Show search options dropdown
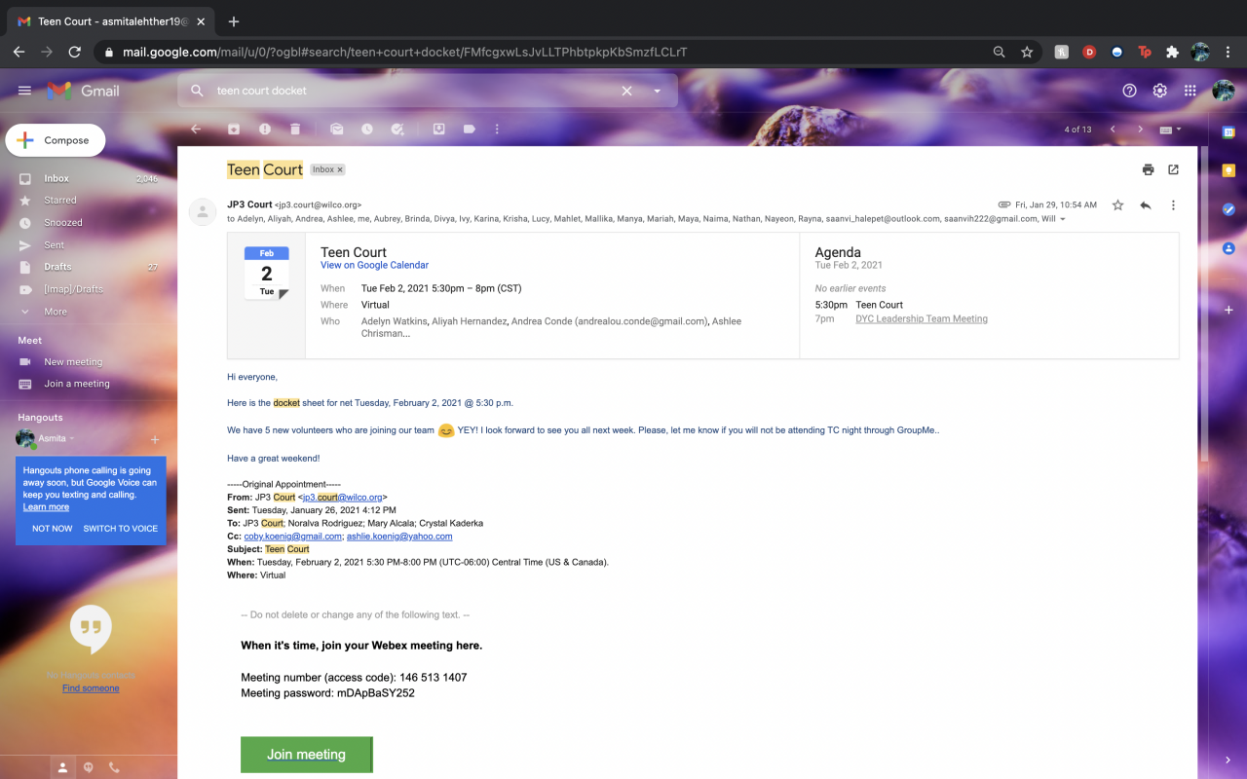Viewport: 1247px width, 779px height. point(658,91)
